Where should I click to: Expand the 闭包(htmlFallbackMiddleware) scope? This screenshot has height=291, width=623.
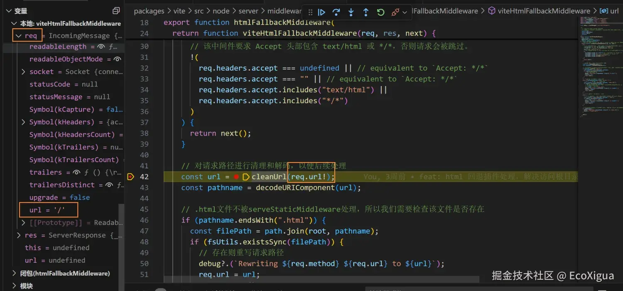15,274
